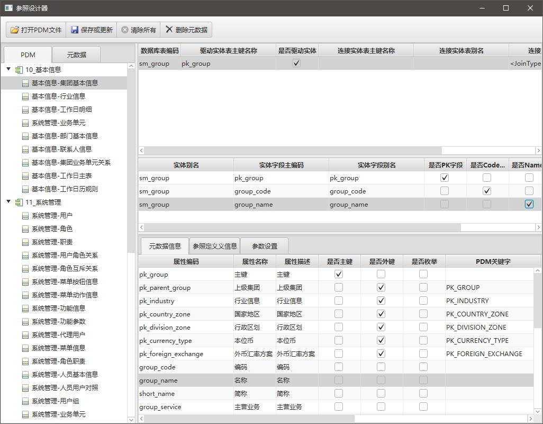The image size is (543, 424).
Task: Select tree item 系统管理-角色职责
Action: (64, 361)
